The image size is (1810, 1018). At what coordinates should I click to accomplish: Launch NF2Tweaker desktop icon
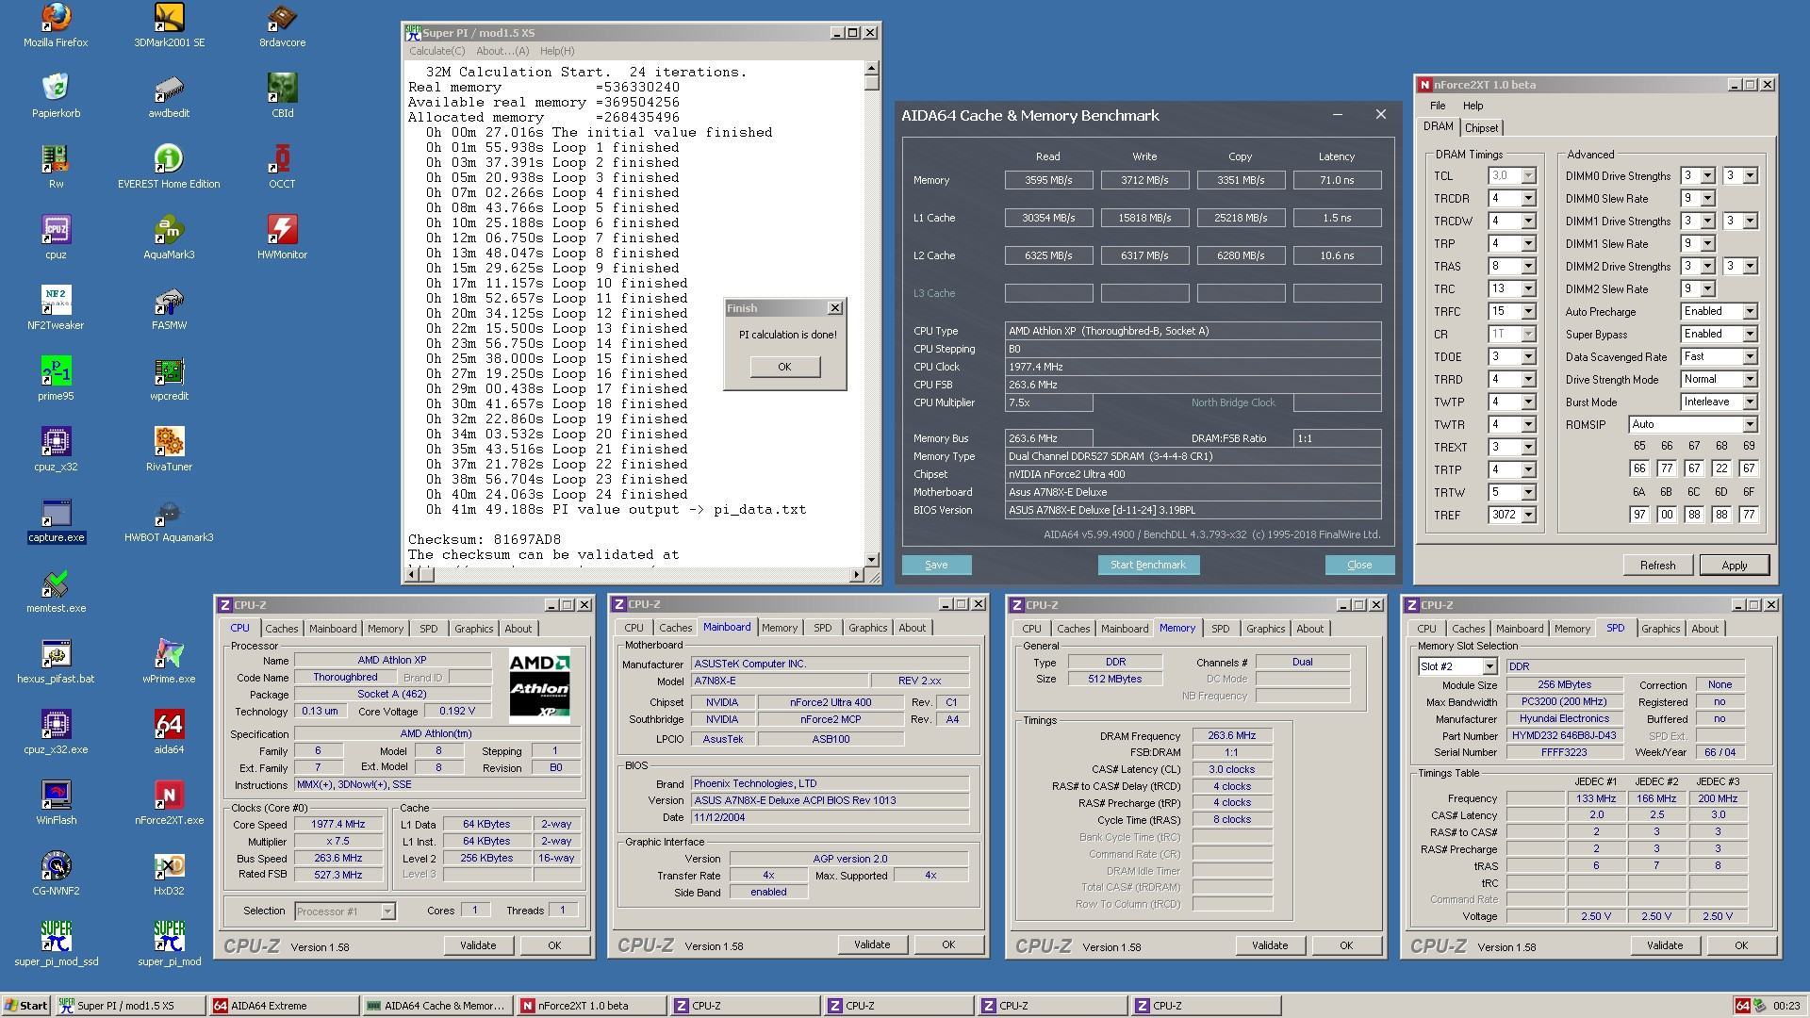point(56,307)
